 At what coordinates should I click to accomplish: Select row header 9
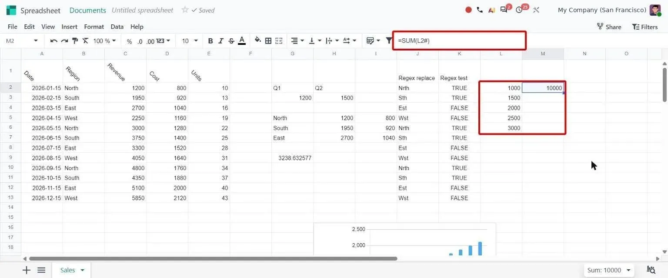click(10, 157)
